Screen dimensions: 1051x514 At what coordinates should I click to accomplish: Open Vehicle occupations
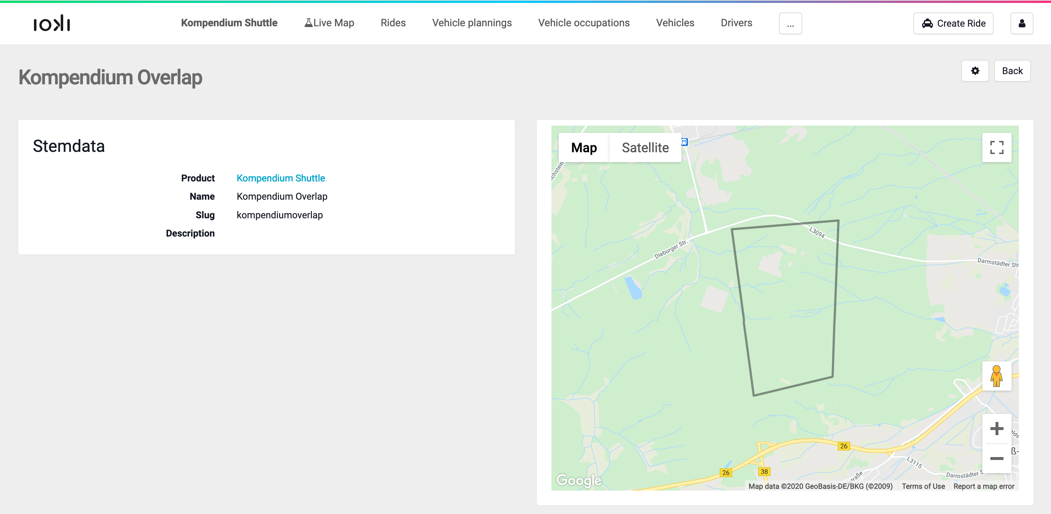584,23
